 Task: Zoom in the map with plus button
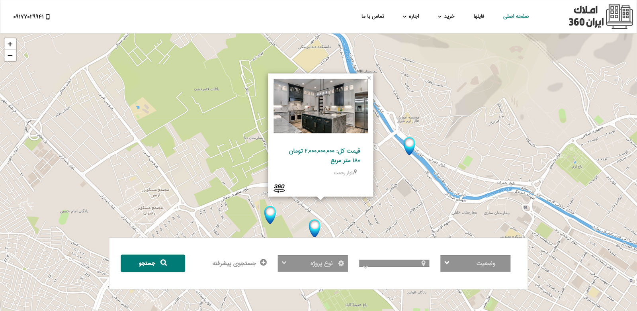coord(10,44)
